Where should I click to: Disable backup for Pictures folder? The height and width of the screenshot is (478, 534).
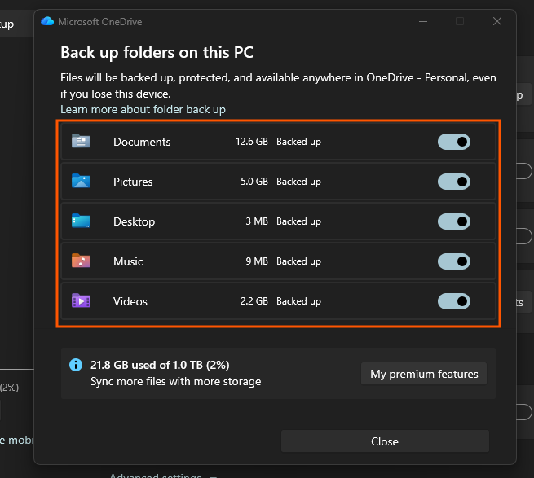(x=454, y=182)
